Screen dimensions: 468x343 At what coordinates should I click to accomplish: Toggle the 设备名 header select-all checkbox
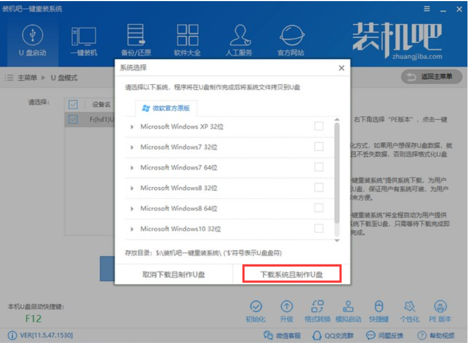[73, 105]
